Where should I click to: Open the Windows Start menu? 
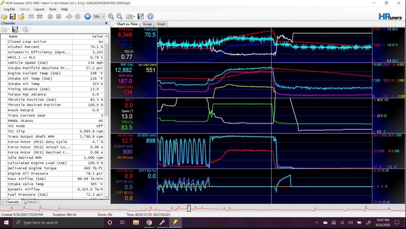coord(6,223)
